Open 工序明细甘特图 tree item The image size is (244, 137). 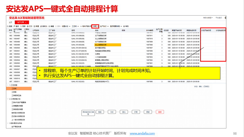tap(17, 109)
